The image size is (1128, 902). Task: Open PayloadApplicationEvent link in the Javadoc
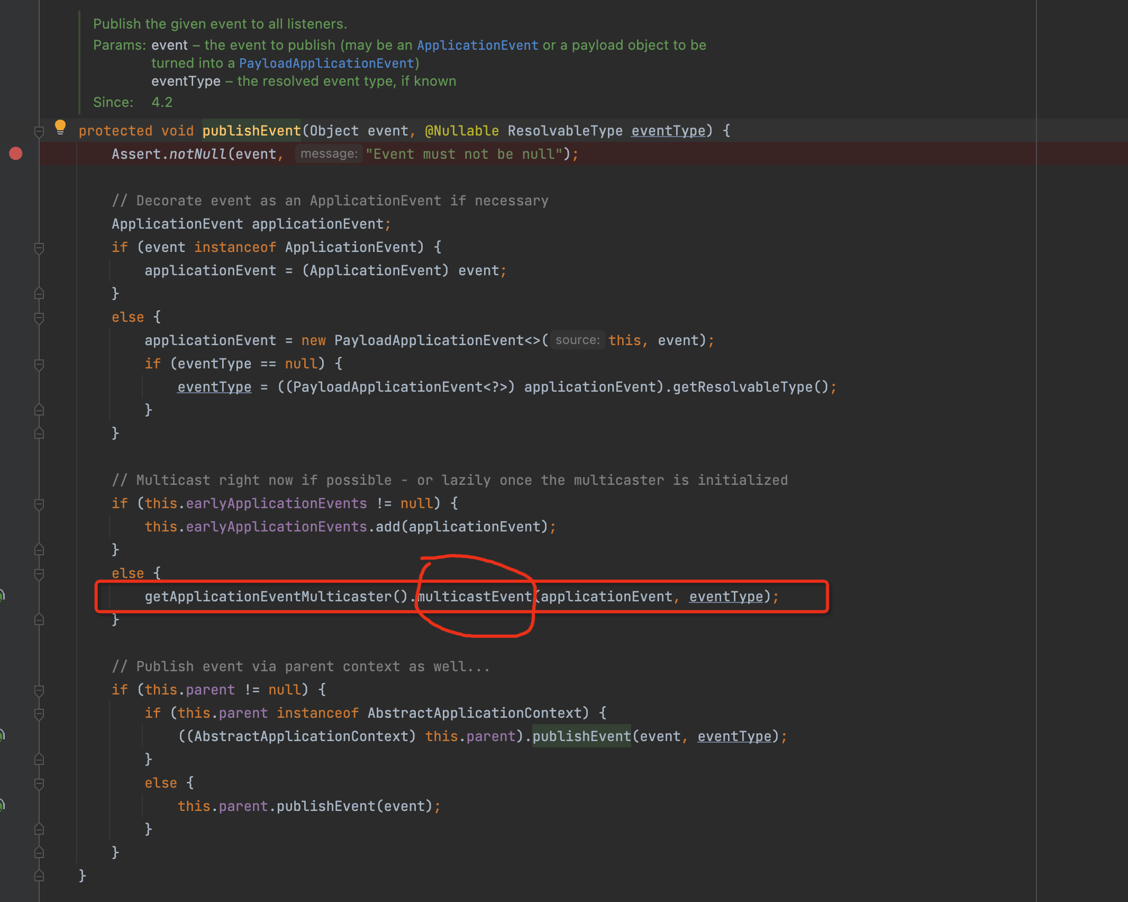tap(326, 64)
